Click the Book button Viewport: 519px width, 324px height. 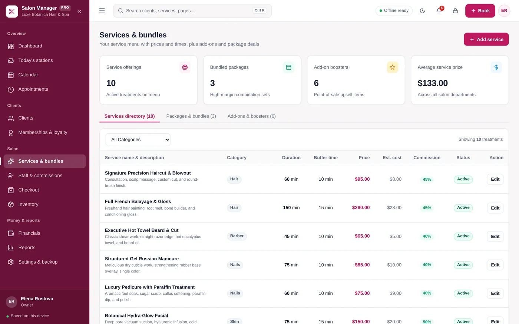point(480,11)
